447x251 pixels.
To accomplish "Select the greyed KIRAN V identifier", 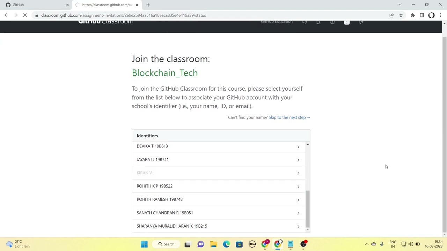I will tap(218, 173).
